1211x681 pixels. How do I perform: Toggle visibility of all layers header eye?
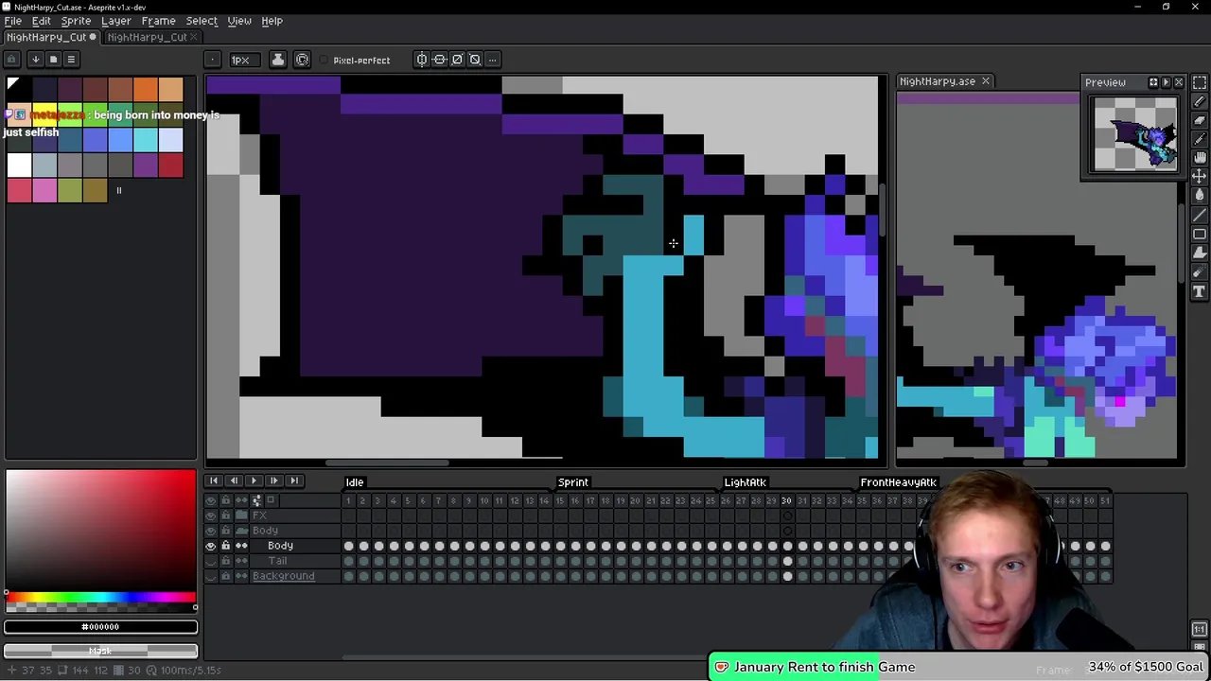[x=211, y=500]
